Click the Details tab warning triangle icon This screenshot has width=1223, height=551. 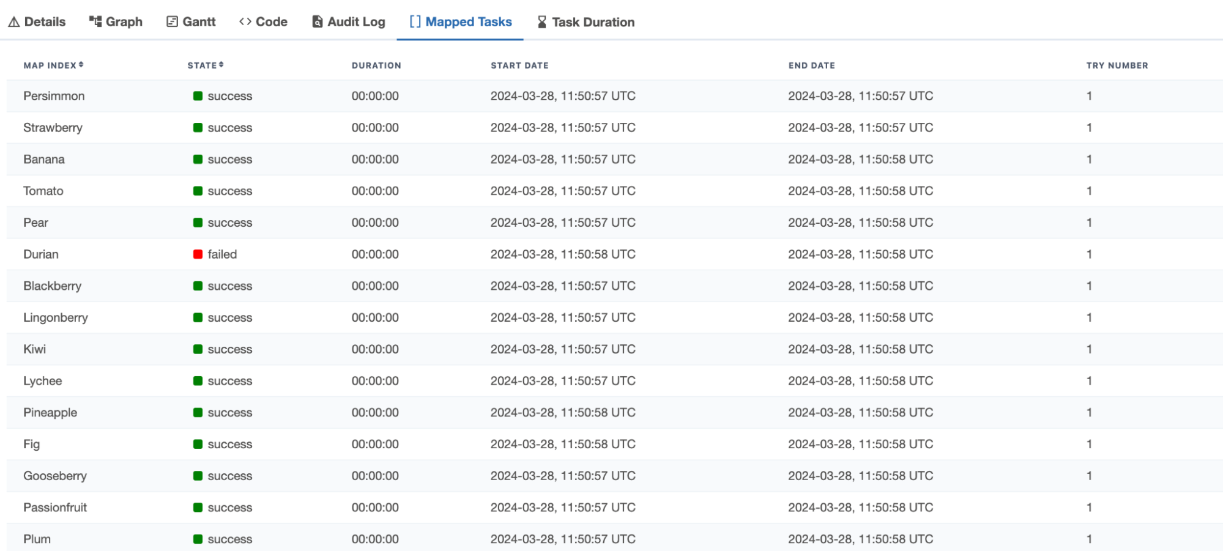point(13,22)
